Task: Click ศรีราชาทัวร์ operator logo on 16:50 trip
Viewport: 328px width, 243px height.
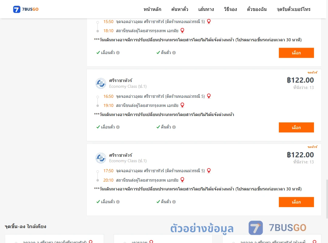Action: click(x=101, y=84)
